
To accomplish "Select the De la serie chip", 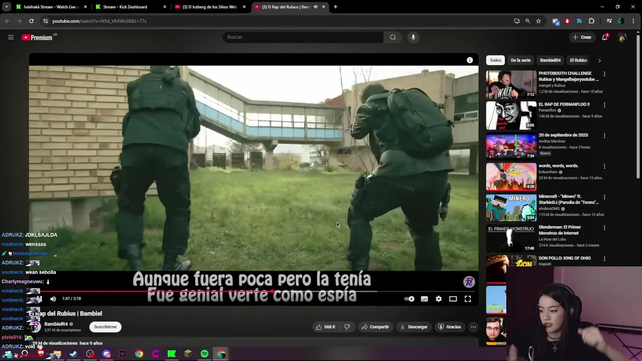I will coord(521,60).
